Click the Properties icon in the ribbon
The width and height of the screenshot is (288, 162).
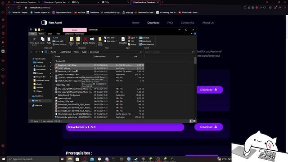coord(123,40)
